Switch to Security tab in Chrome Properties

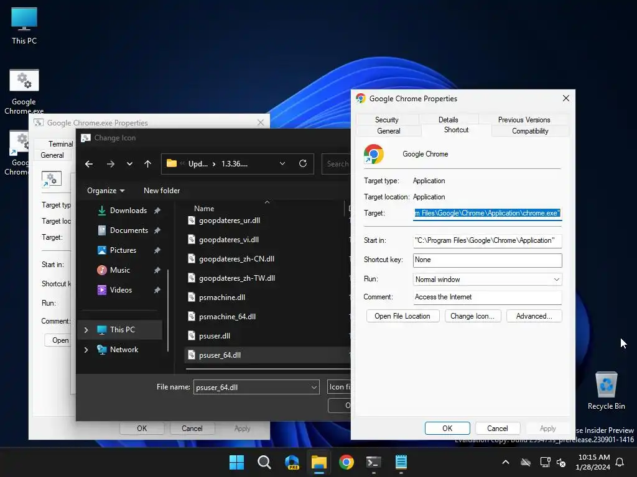tap(386, 120)
